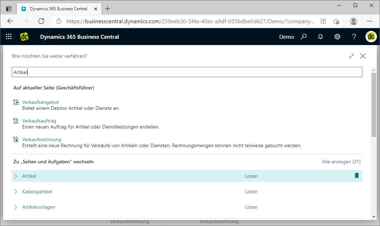Show all 31 results via Alle anzeigen
The width and height of the screenshot is (380, 226).
(341, 162)
